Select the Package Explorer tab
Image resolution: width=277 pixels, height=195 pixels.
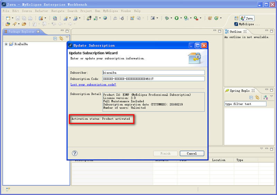tap(21, 31)
